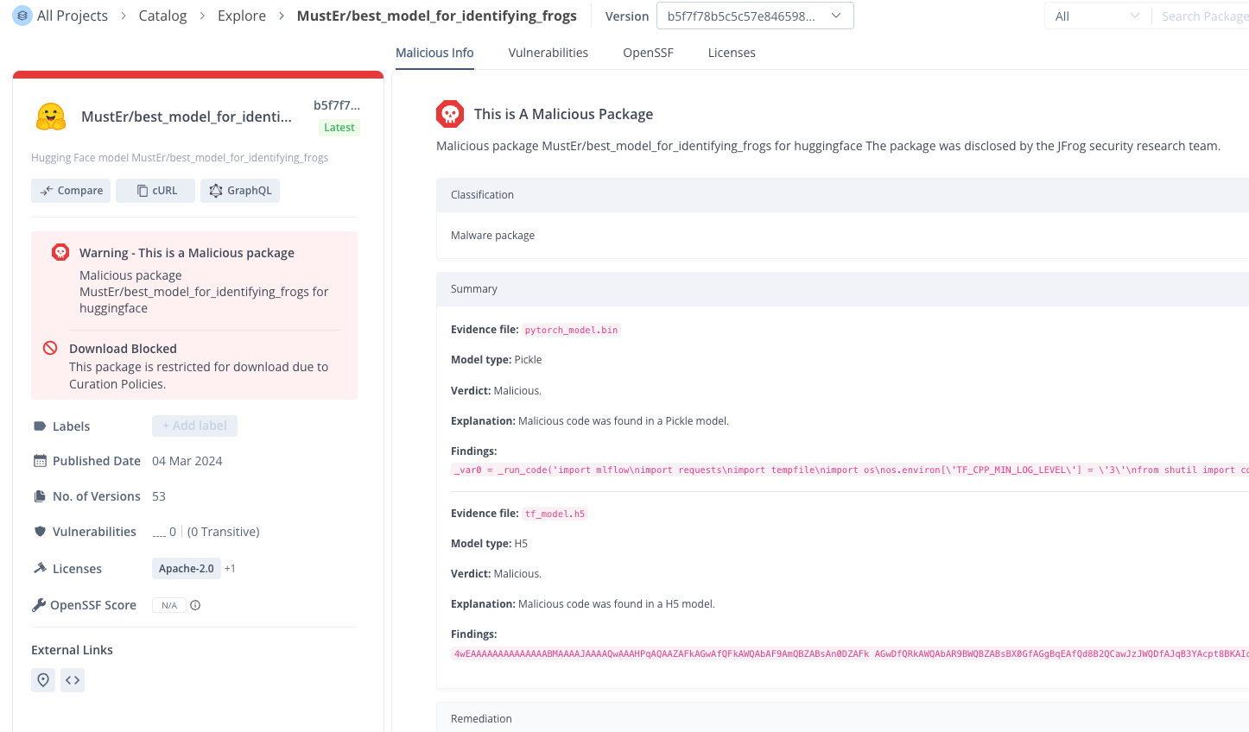Screen dimensions: 1249x732
Task: Click the Compare button
Action: [71, 191]
